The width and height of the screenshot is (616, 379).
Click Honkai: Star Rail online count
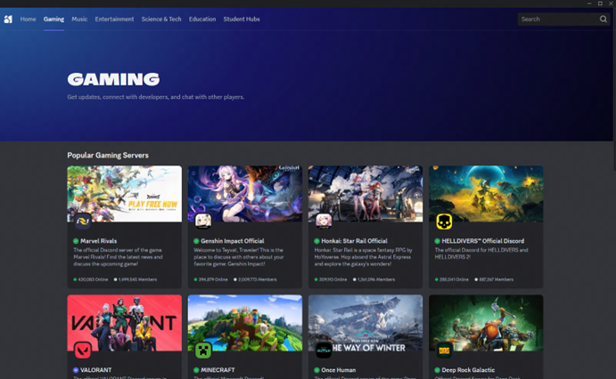[x=331, y=279]
